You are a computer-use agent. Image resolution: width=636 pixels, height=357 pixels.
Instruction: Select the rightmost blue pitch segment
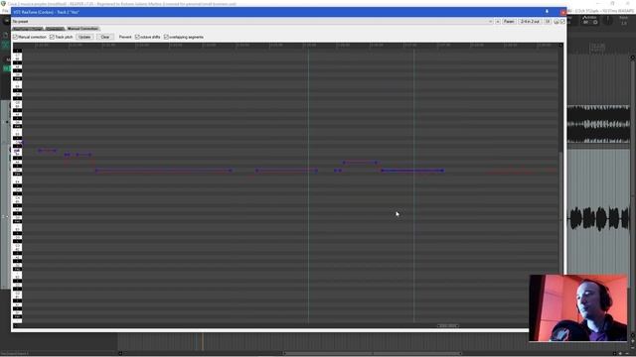[412, 171]
